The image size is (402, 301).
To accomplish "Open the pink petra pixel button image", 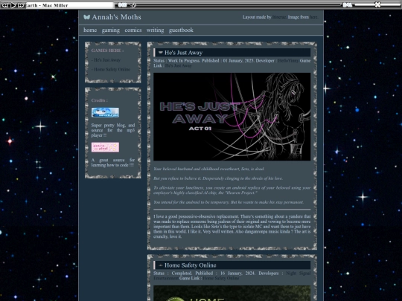I will tap(105, 147).
